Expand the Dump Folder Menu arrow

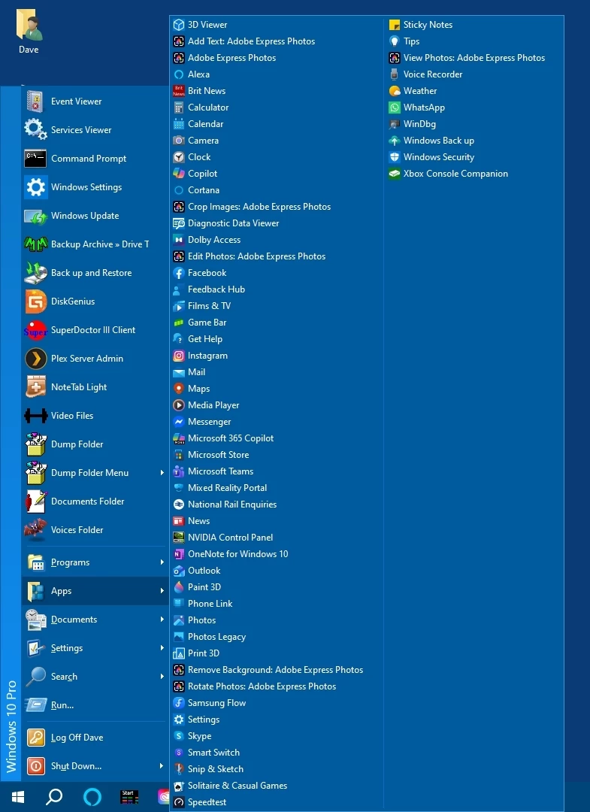(162, 473)
